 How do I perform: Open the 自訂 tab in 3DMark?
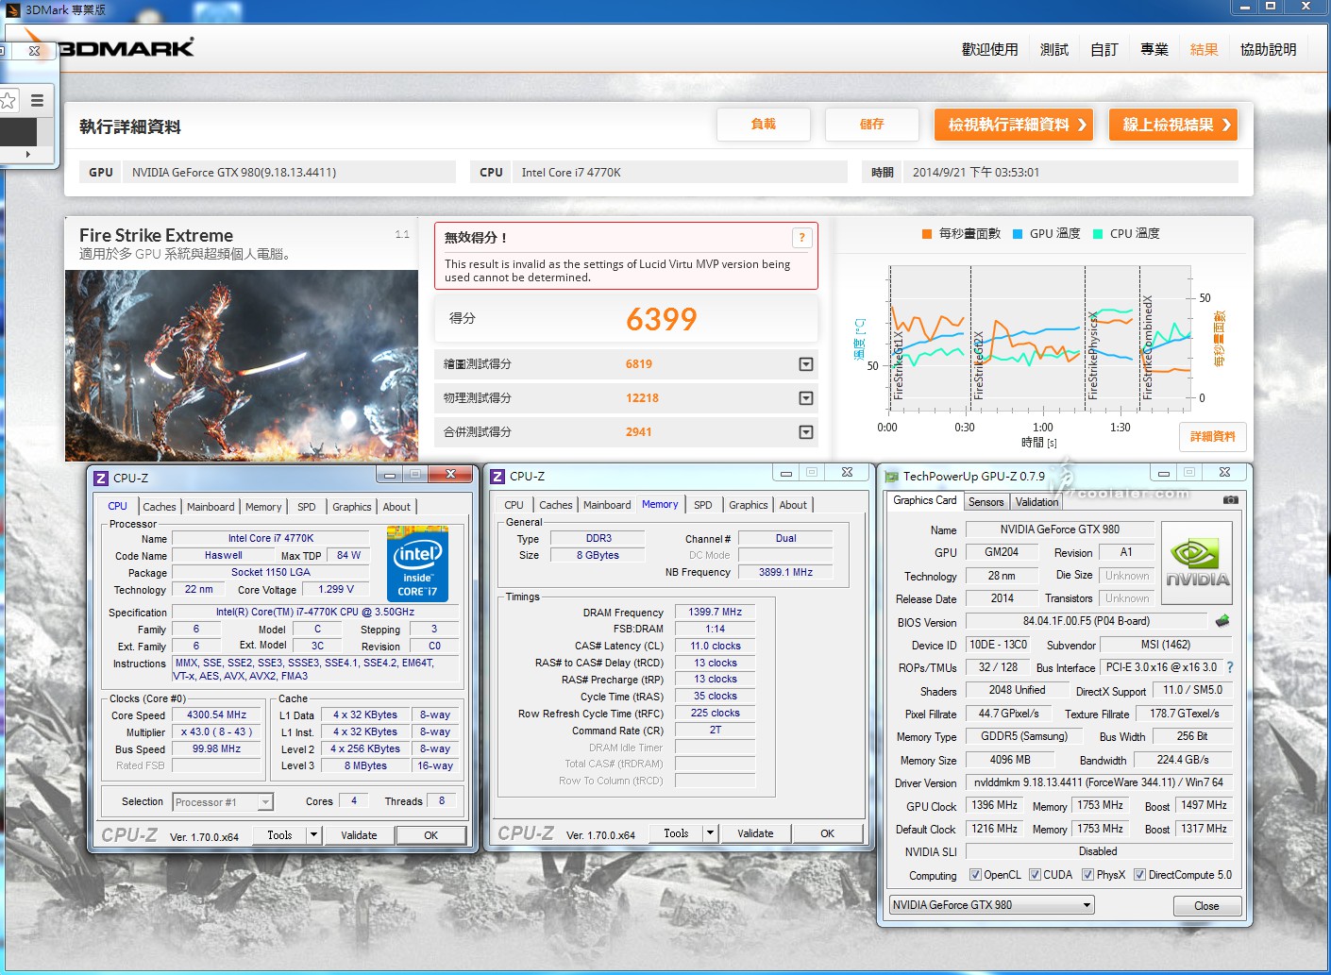(x=1104, y=49)
